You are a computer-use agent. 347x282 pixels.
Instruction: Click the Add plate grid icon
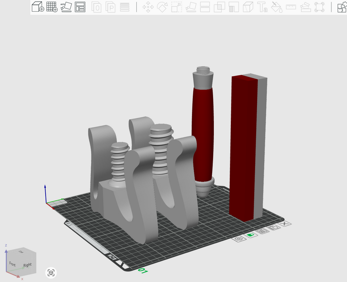coord(52,7)
